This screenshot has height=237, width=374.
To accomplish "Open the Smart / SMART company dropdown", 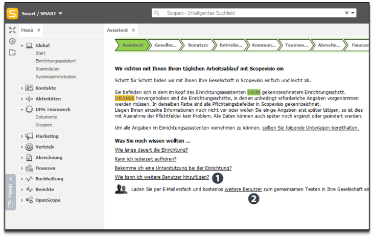I will pyautogui.click(x=42, y=14).
